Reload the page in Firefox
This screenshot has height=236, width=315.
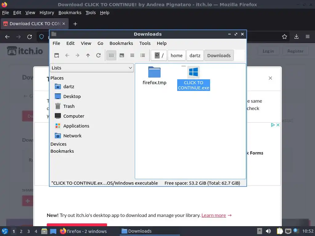[x=30, y=37]
